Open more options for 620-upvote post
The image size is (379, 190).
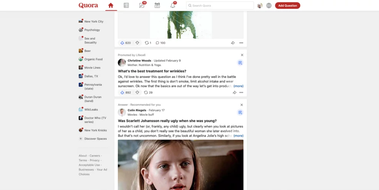click(x=241, y=43)
